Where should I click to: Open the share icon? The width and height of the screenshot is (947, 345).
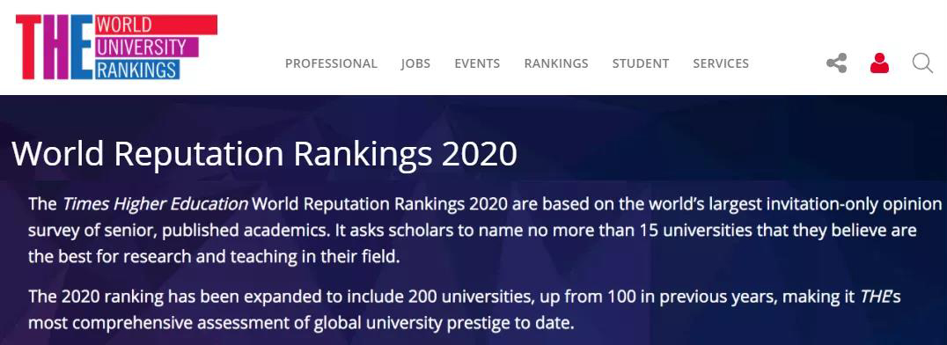[x=836, y=62]
